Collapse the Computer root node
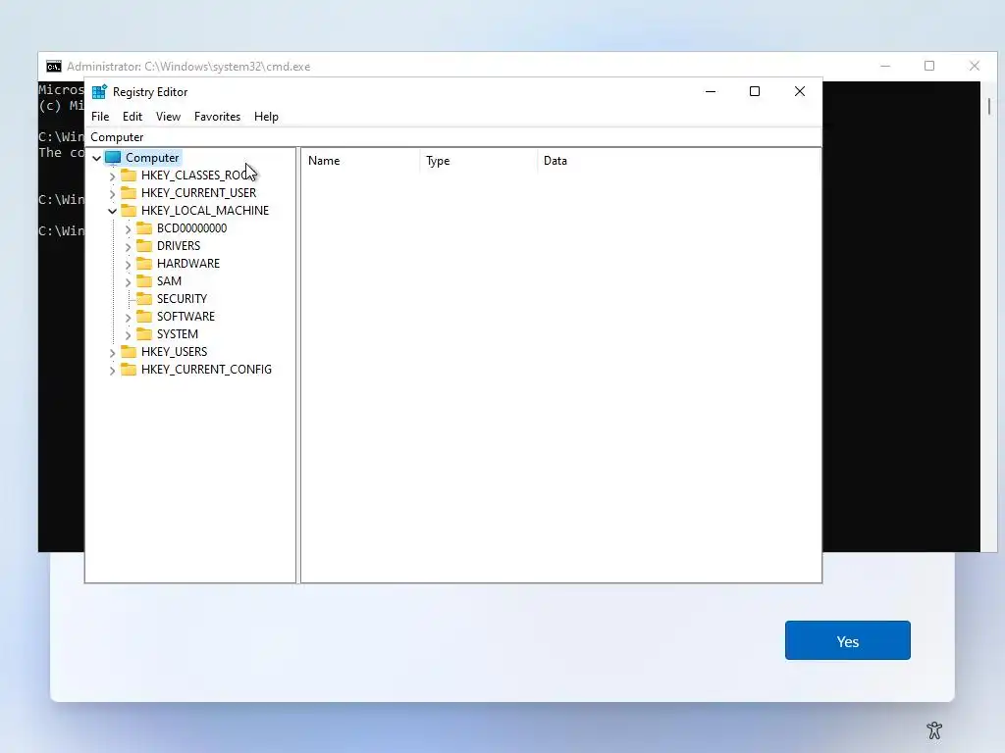The height and width of the screenshot is (753, 1005). [97, 158]
